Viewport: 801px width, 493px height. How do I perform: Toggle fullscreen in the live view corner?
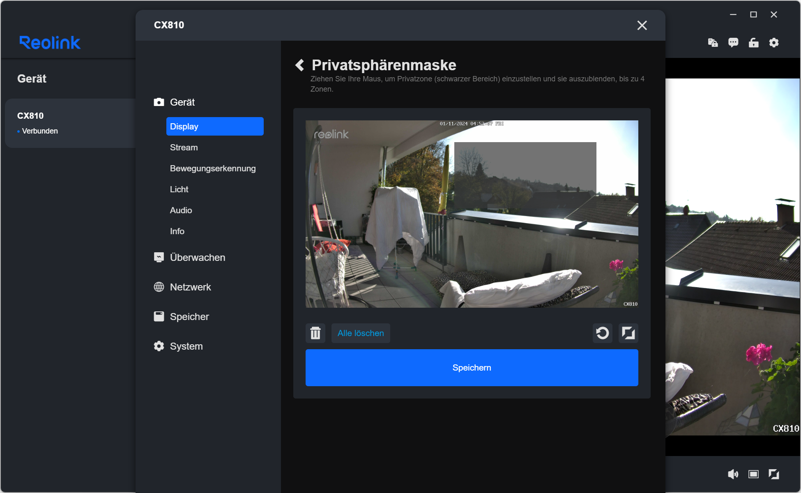click(x=774, y=475)
